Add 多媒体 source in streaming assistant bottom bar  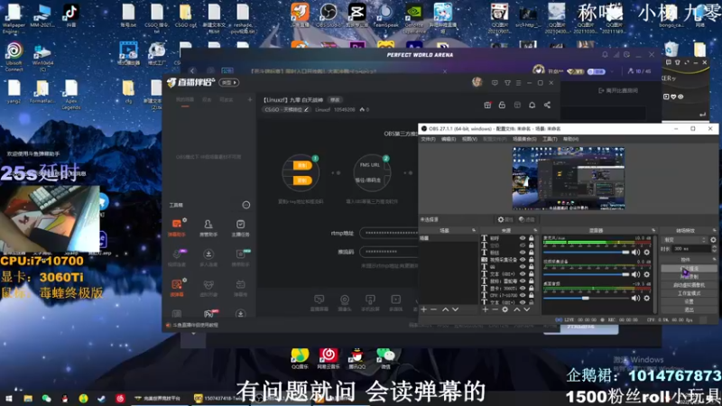click(395, 303)
